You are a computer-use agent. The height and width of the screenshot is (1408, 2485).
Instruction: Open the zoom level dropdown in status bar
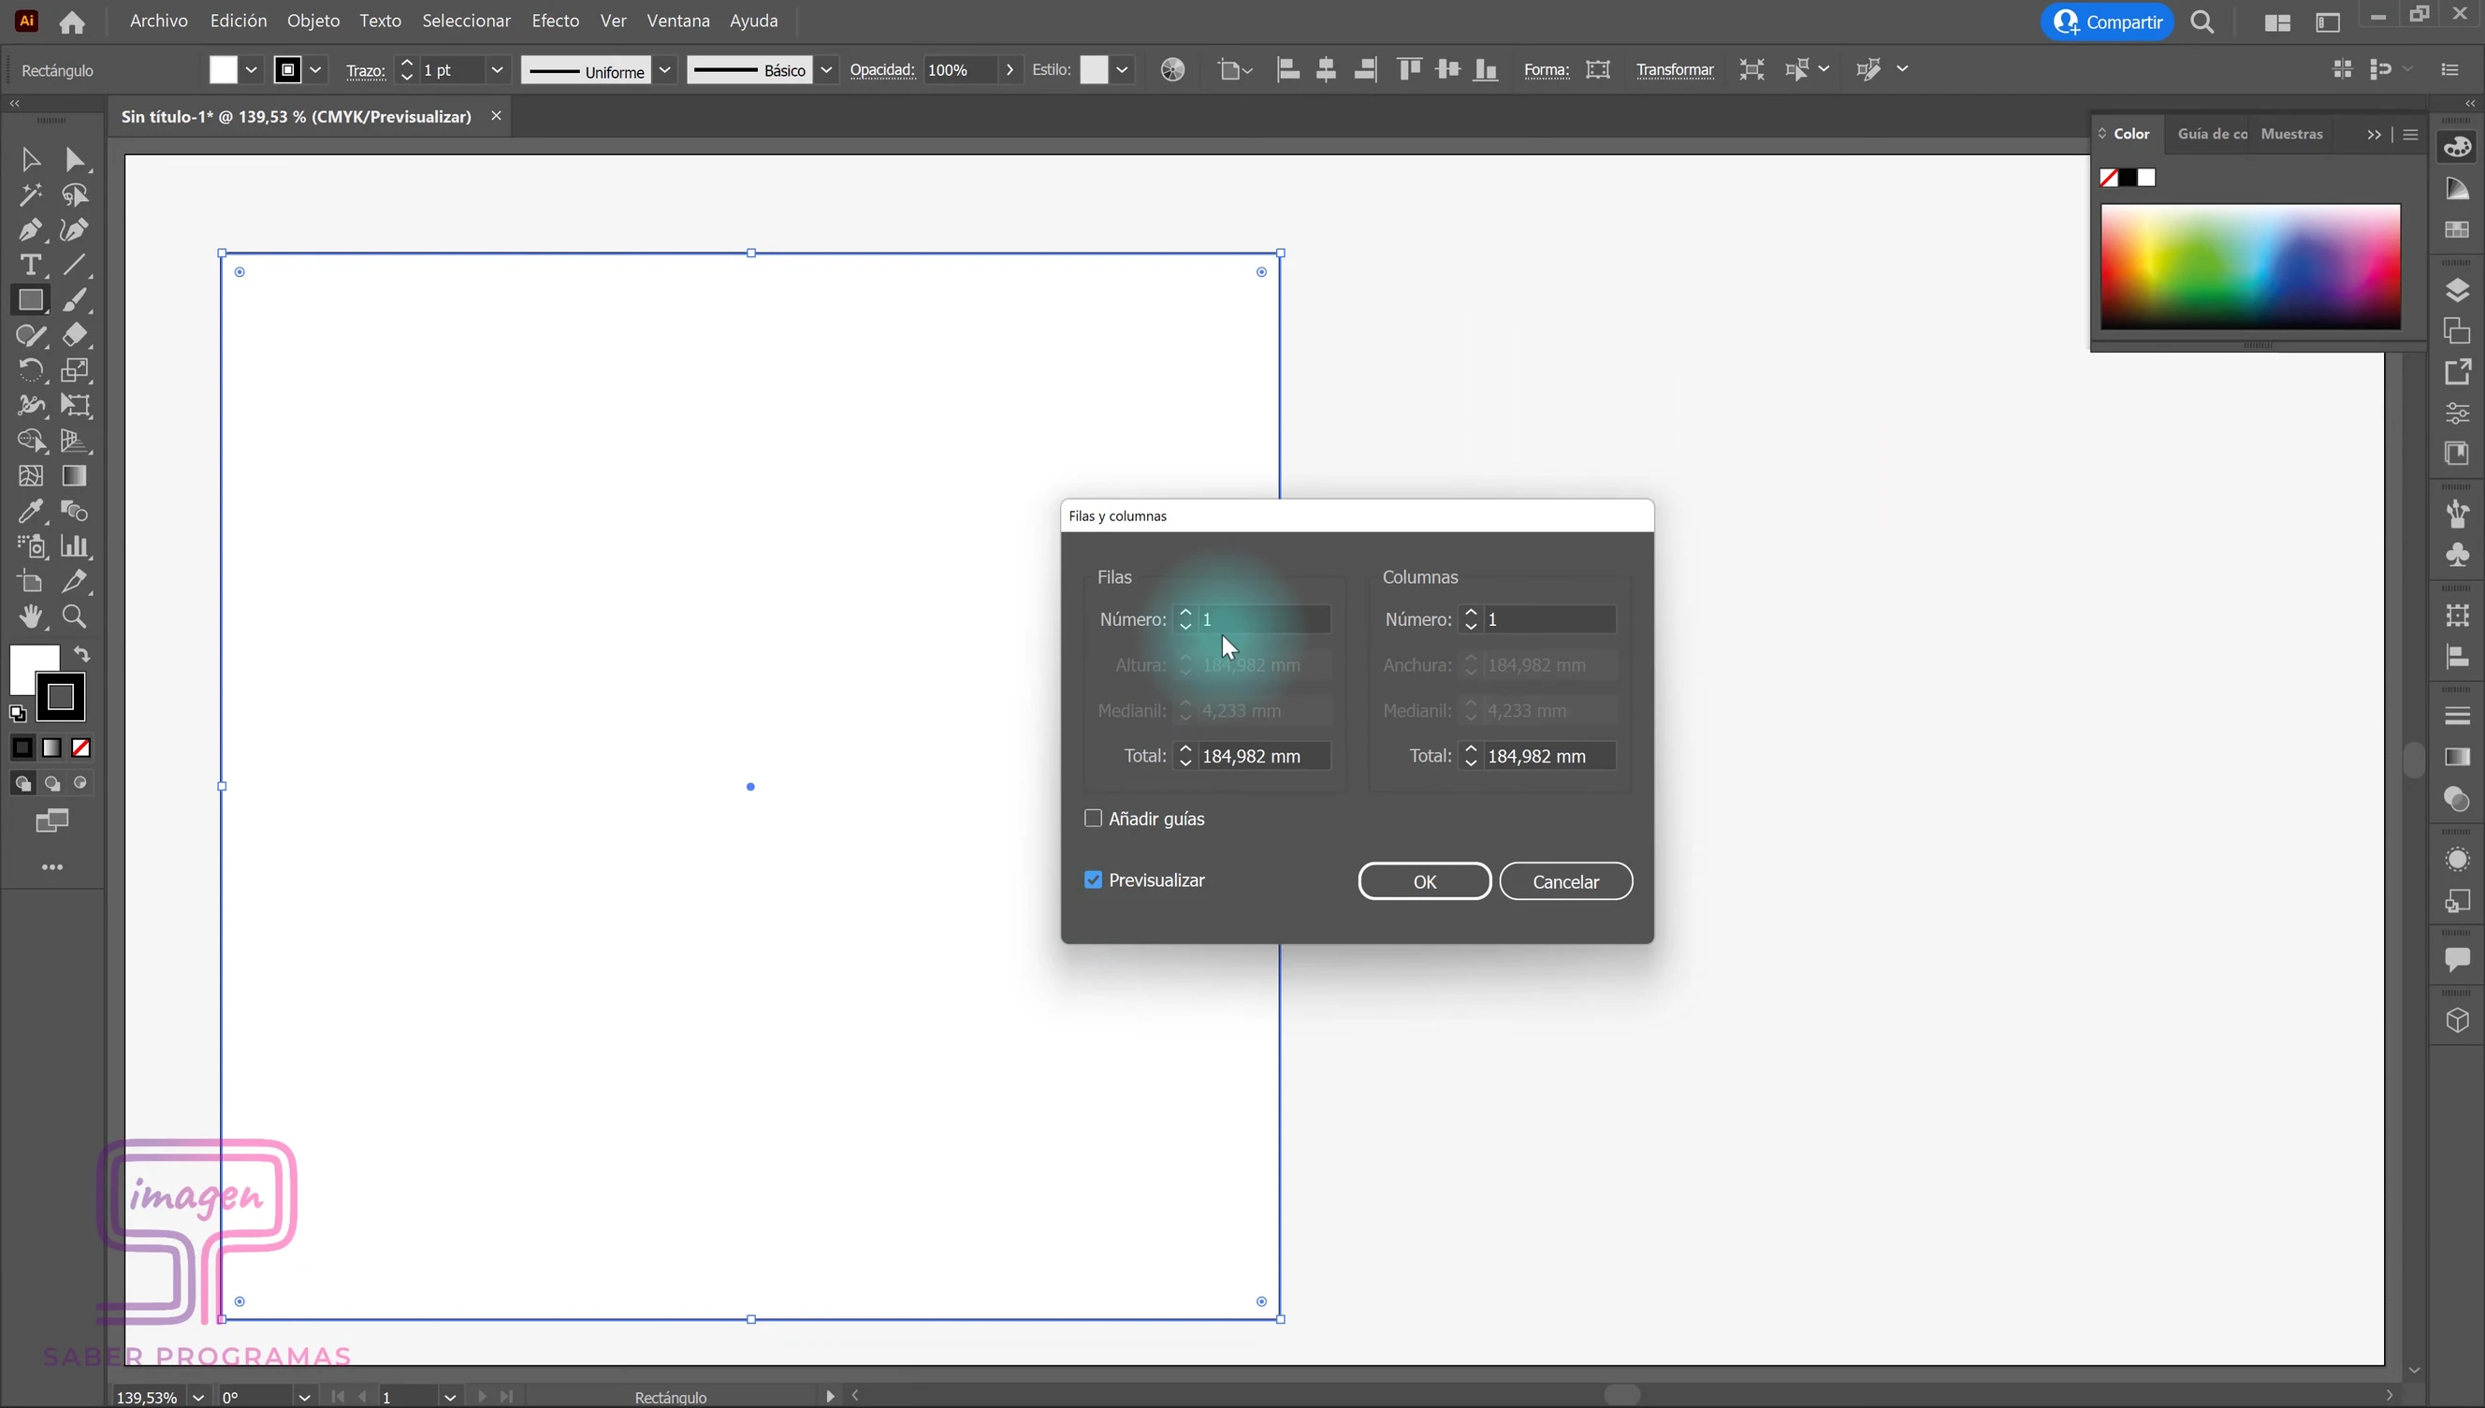[x=198, y=1397]
